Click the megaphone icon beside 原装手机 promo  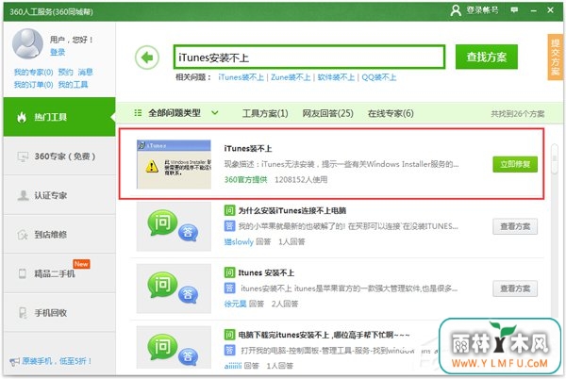coord(14,361)
